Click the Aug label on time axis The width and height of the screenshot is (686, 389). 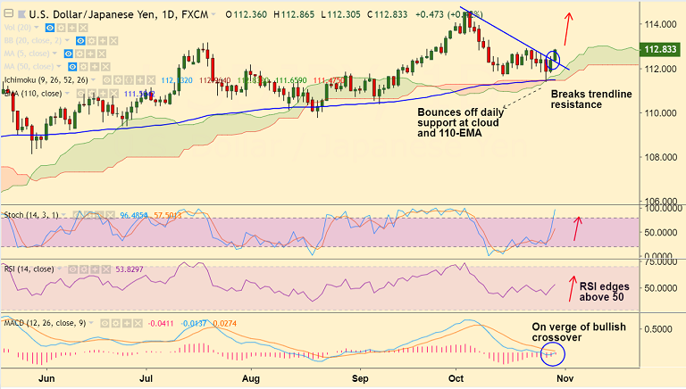[251, 378]
